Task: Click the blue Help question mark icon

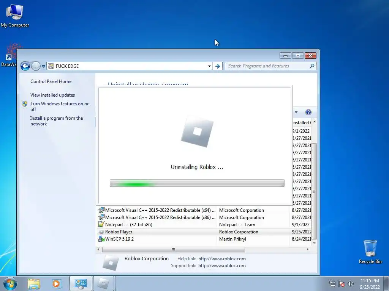Action: tap(308, 112)
